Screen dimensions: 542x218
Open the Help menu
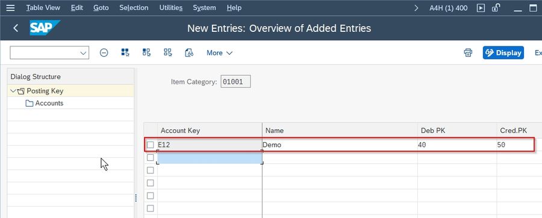[x=234, y=8]
